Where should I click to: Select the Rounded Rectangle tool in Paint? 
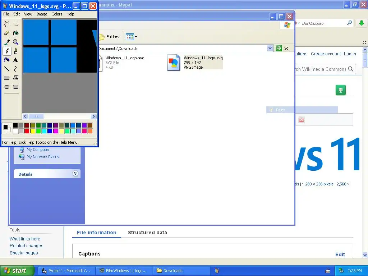tap(16, 87)
